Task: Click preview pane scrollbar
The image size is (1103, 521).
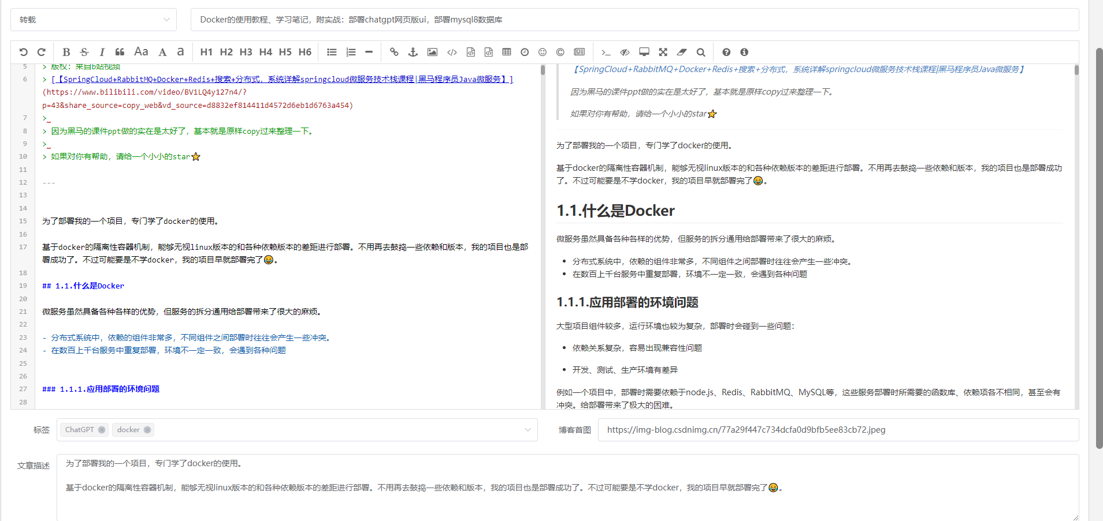Action: point(1076,70)
